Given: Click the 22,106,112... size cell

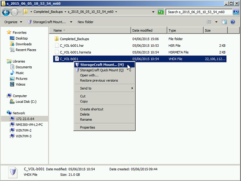Looking at the screenshot, I should coord(215,59).
